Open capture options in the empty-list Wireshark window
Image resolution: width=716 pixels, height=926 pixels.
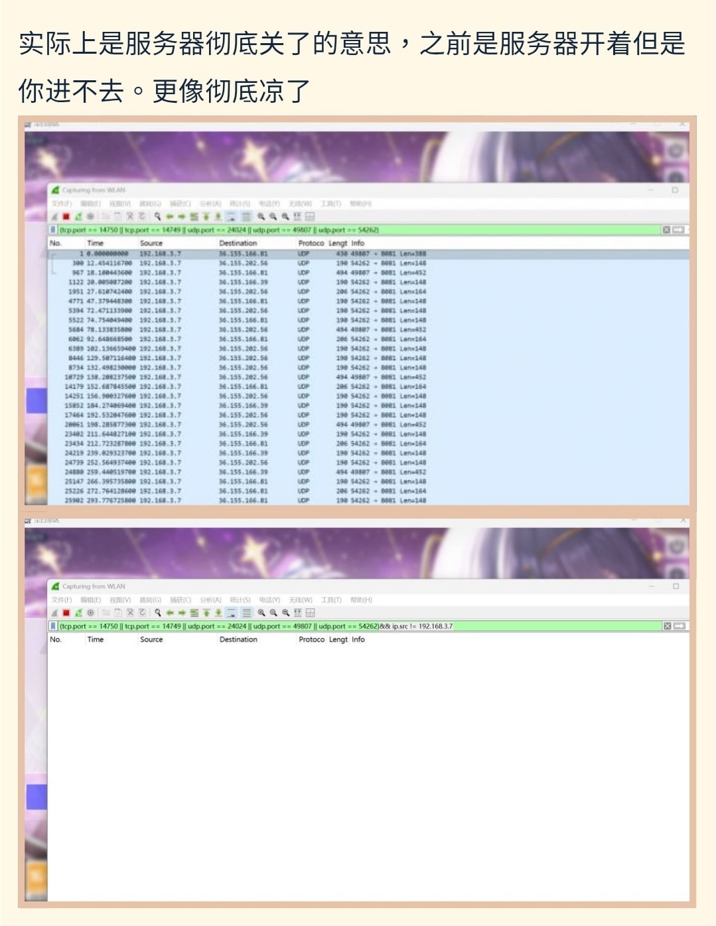point(90,613)
